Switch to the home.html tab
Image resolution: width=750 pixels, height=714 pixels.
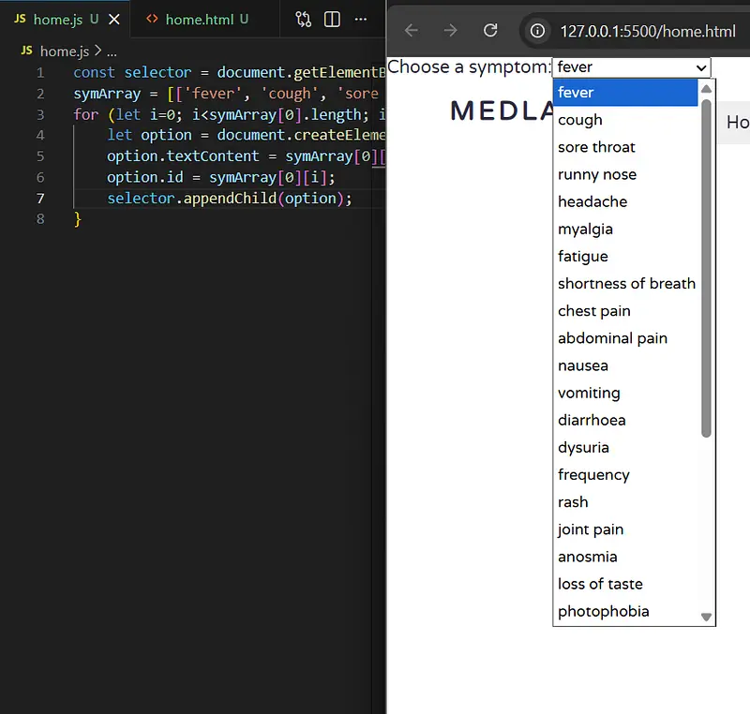[199, 20]
